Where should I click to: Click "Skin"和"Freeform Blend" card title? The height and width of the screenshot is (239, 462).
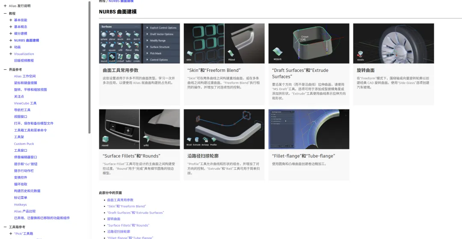[214, 71]
